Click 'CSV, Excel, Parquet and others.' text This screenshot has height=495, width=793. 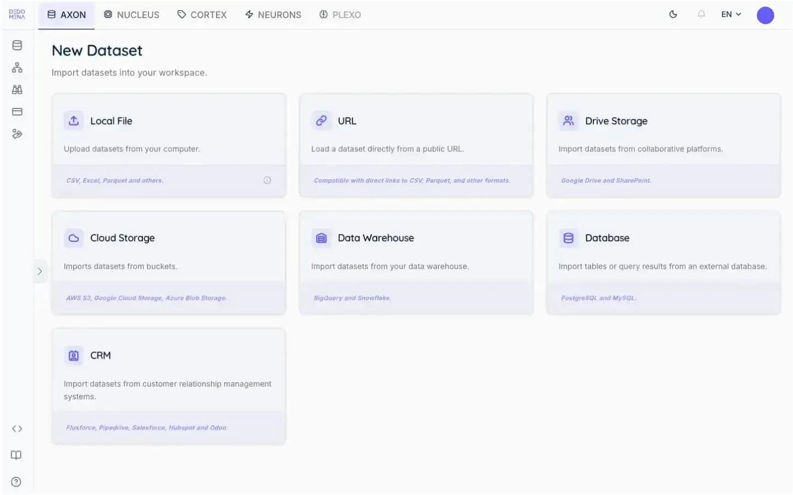point(115,180)
